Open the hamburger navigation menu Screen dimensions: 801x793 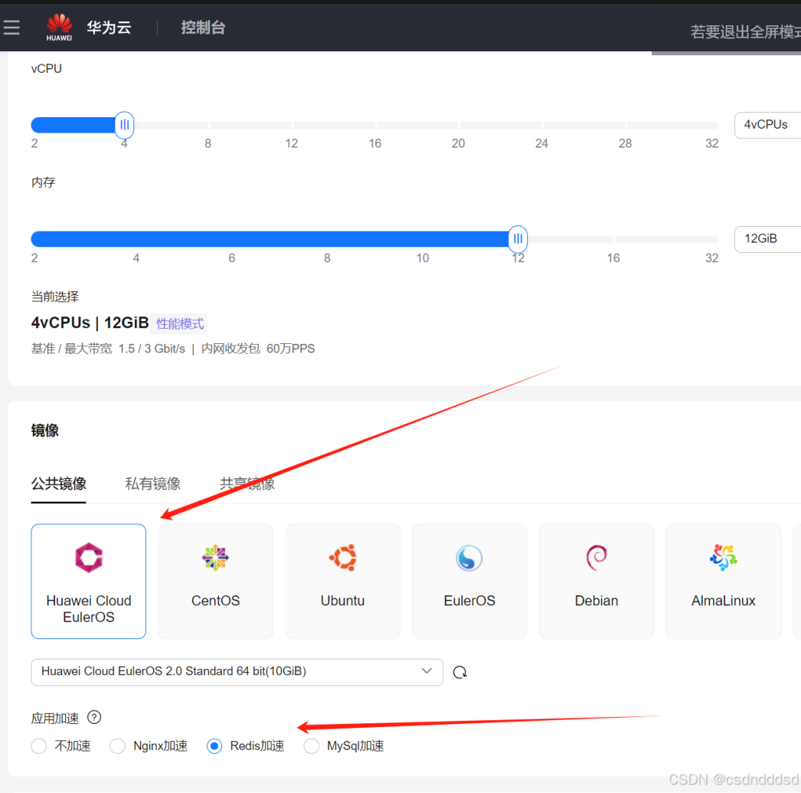pos(11,27)
